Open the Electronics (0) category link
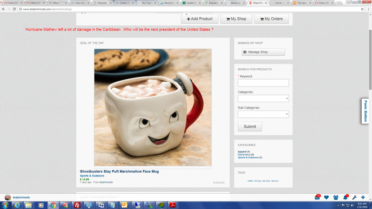The image size is (372, 209). point(246,155)
